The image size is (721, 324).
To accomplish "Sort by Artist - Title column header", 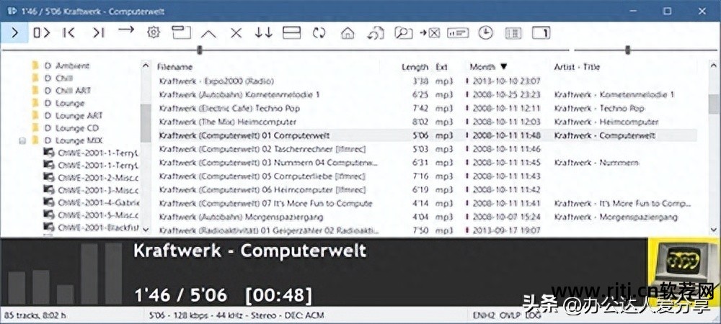I will 577,67.
